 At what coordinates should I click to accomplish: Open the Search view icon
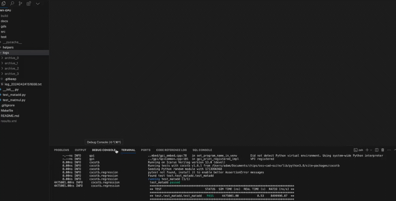click(12, 3)
